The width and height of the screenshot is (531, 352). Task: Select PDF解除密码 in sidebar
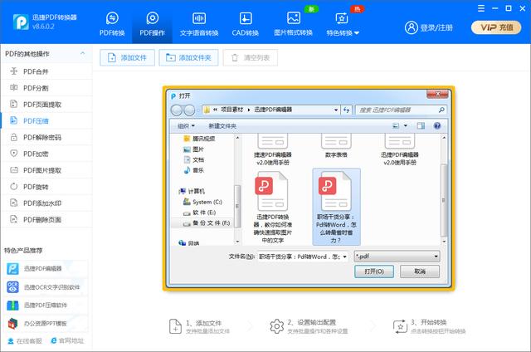(x=46, y=137)
